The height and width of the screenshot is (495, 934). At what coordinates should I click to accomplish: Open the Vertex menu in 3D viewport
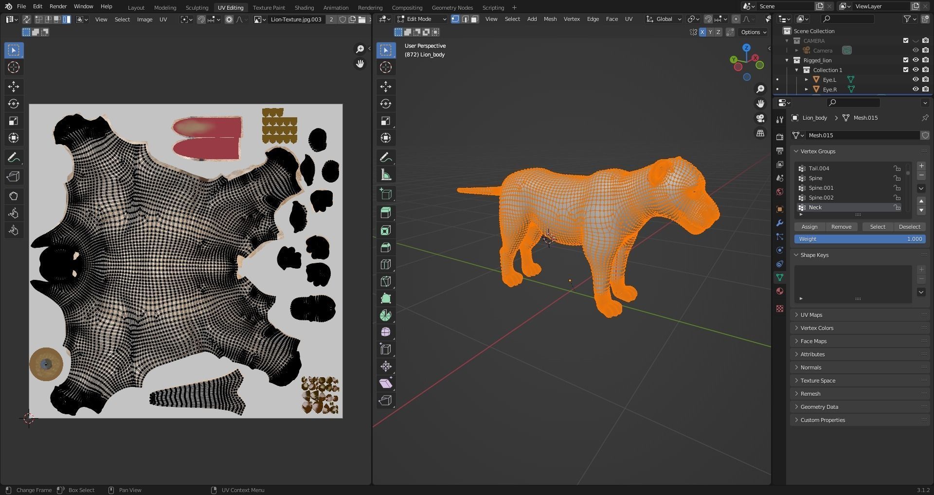(572, 19)
